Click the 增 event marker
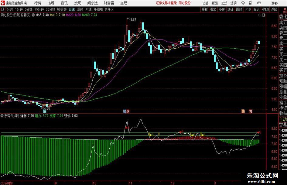 coord(251,111)
